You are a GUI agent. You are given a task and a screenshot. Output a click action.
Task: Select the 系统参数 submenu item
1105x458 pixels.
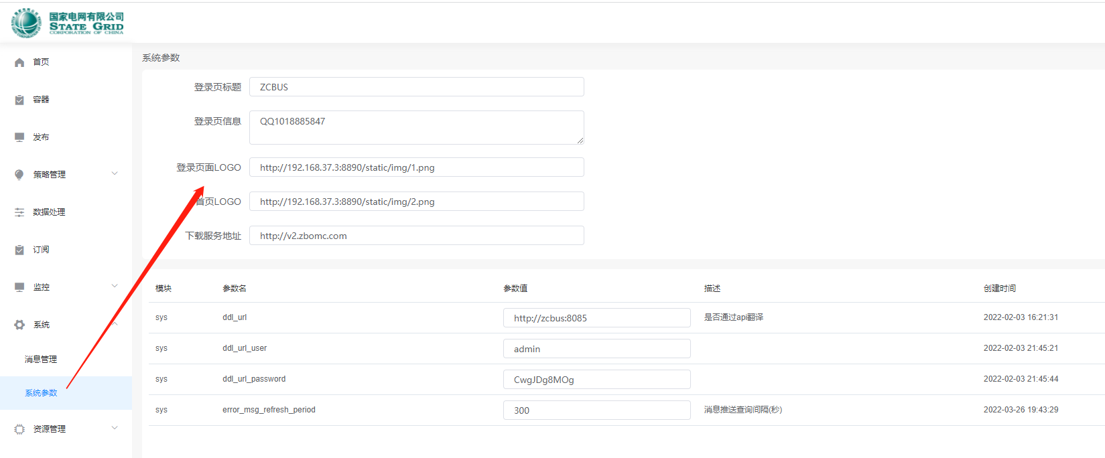41,393
